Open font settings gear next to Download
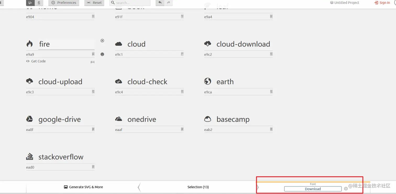Viewport: 396px width, 194px height. click(x=346, y=189)
